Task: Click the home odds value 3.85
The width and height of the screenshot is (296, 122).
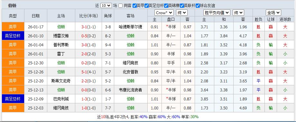Action: pos(204,99)
